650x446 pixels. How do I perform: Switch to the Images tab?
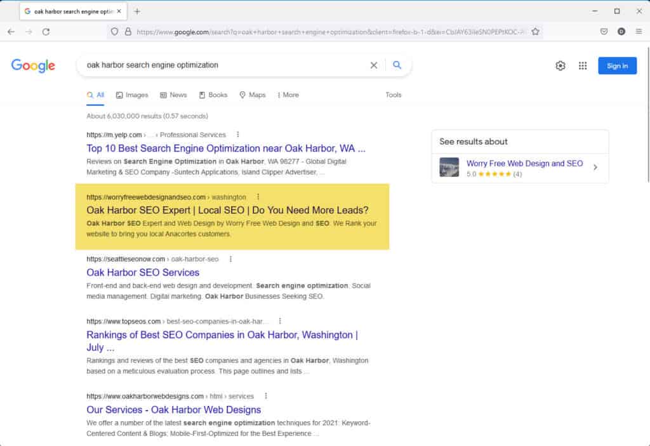(132, 95)
